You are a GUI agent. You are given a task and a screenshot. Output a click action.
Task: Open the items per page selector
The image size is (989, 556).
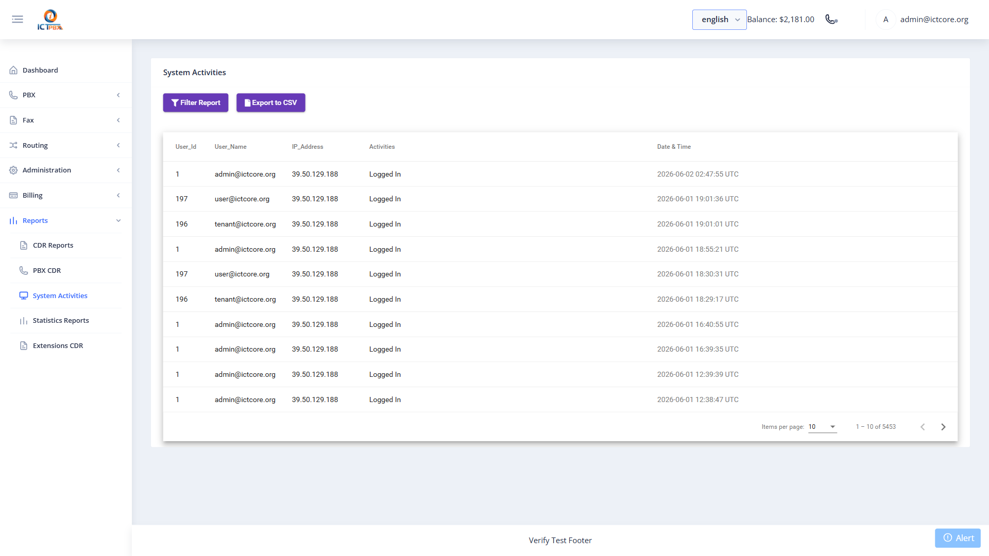pyautogui.click(x=822, y=427)
